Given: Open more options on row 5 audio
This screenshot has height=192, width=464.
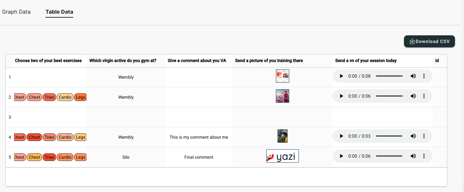Looking at the screenshot, I should click(x=424, y=156).
